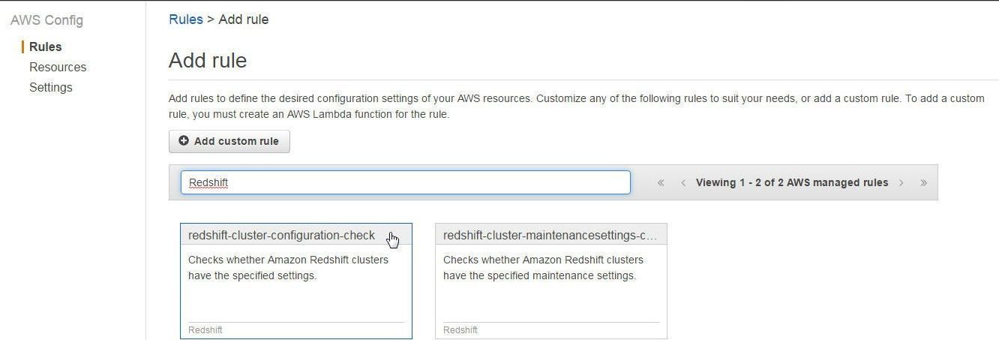Click Redshift tag on configuration-check card
This screenshot has width=999, height=340.
205,330
